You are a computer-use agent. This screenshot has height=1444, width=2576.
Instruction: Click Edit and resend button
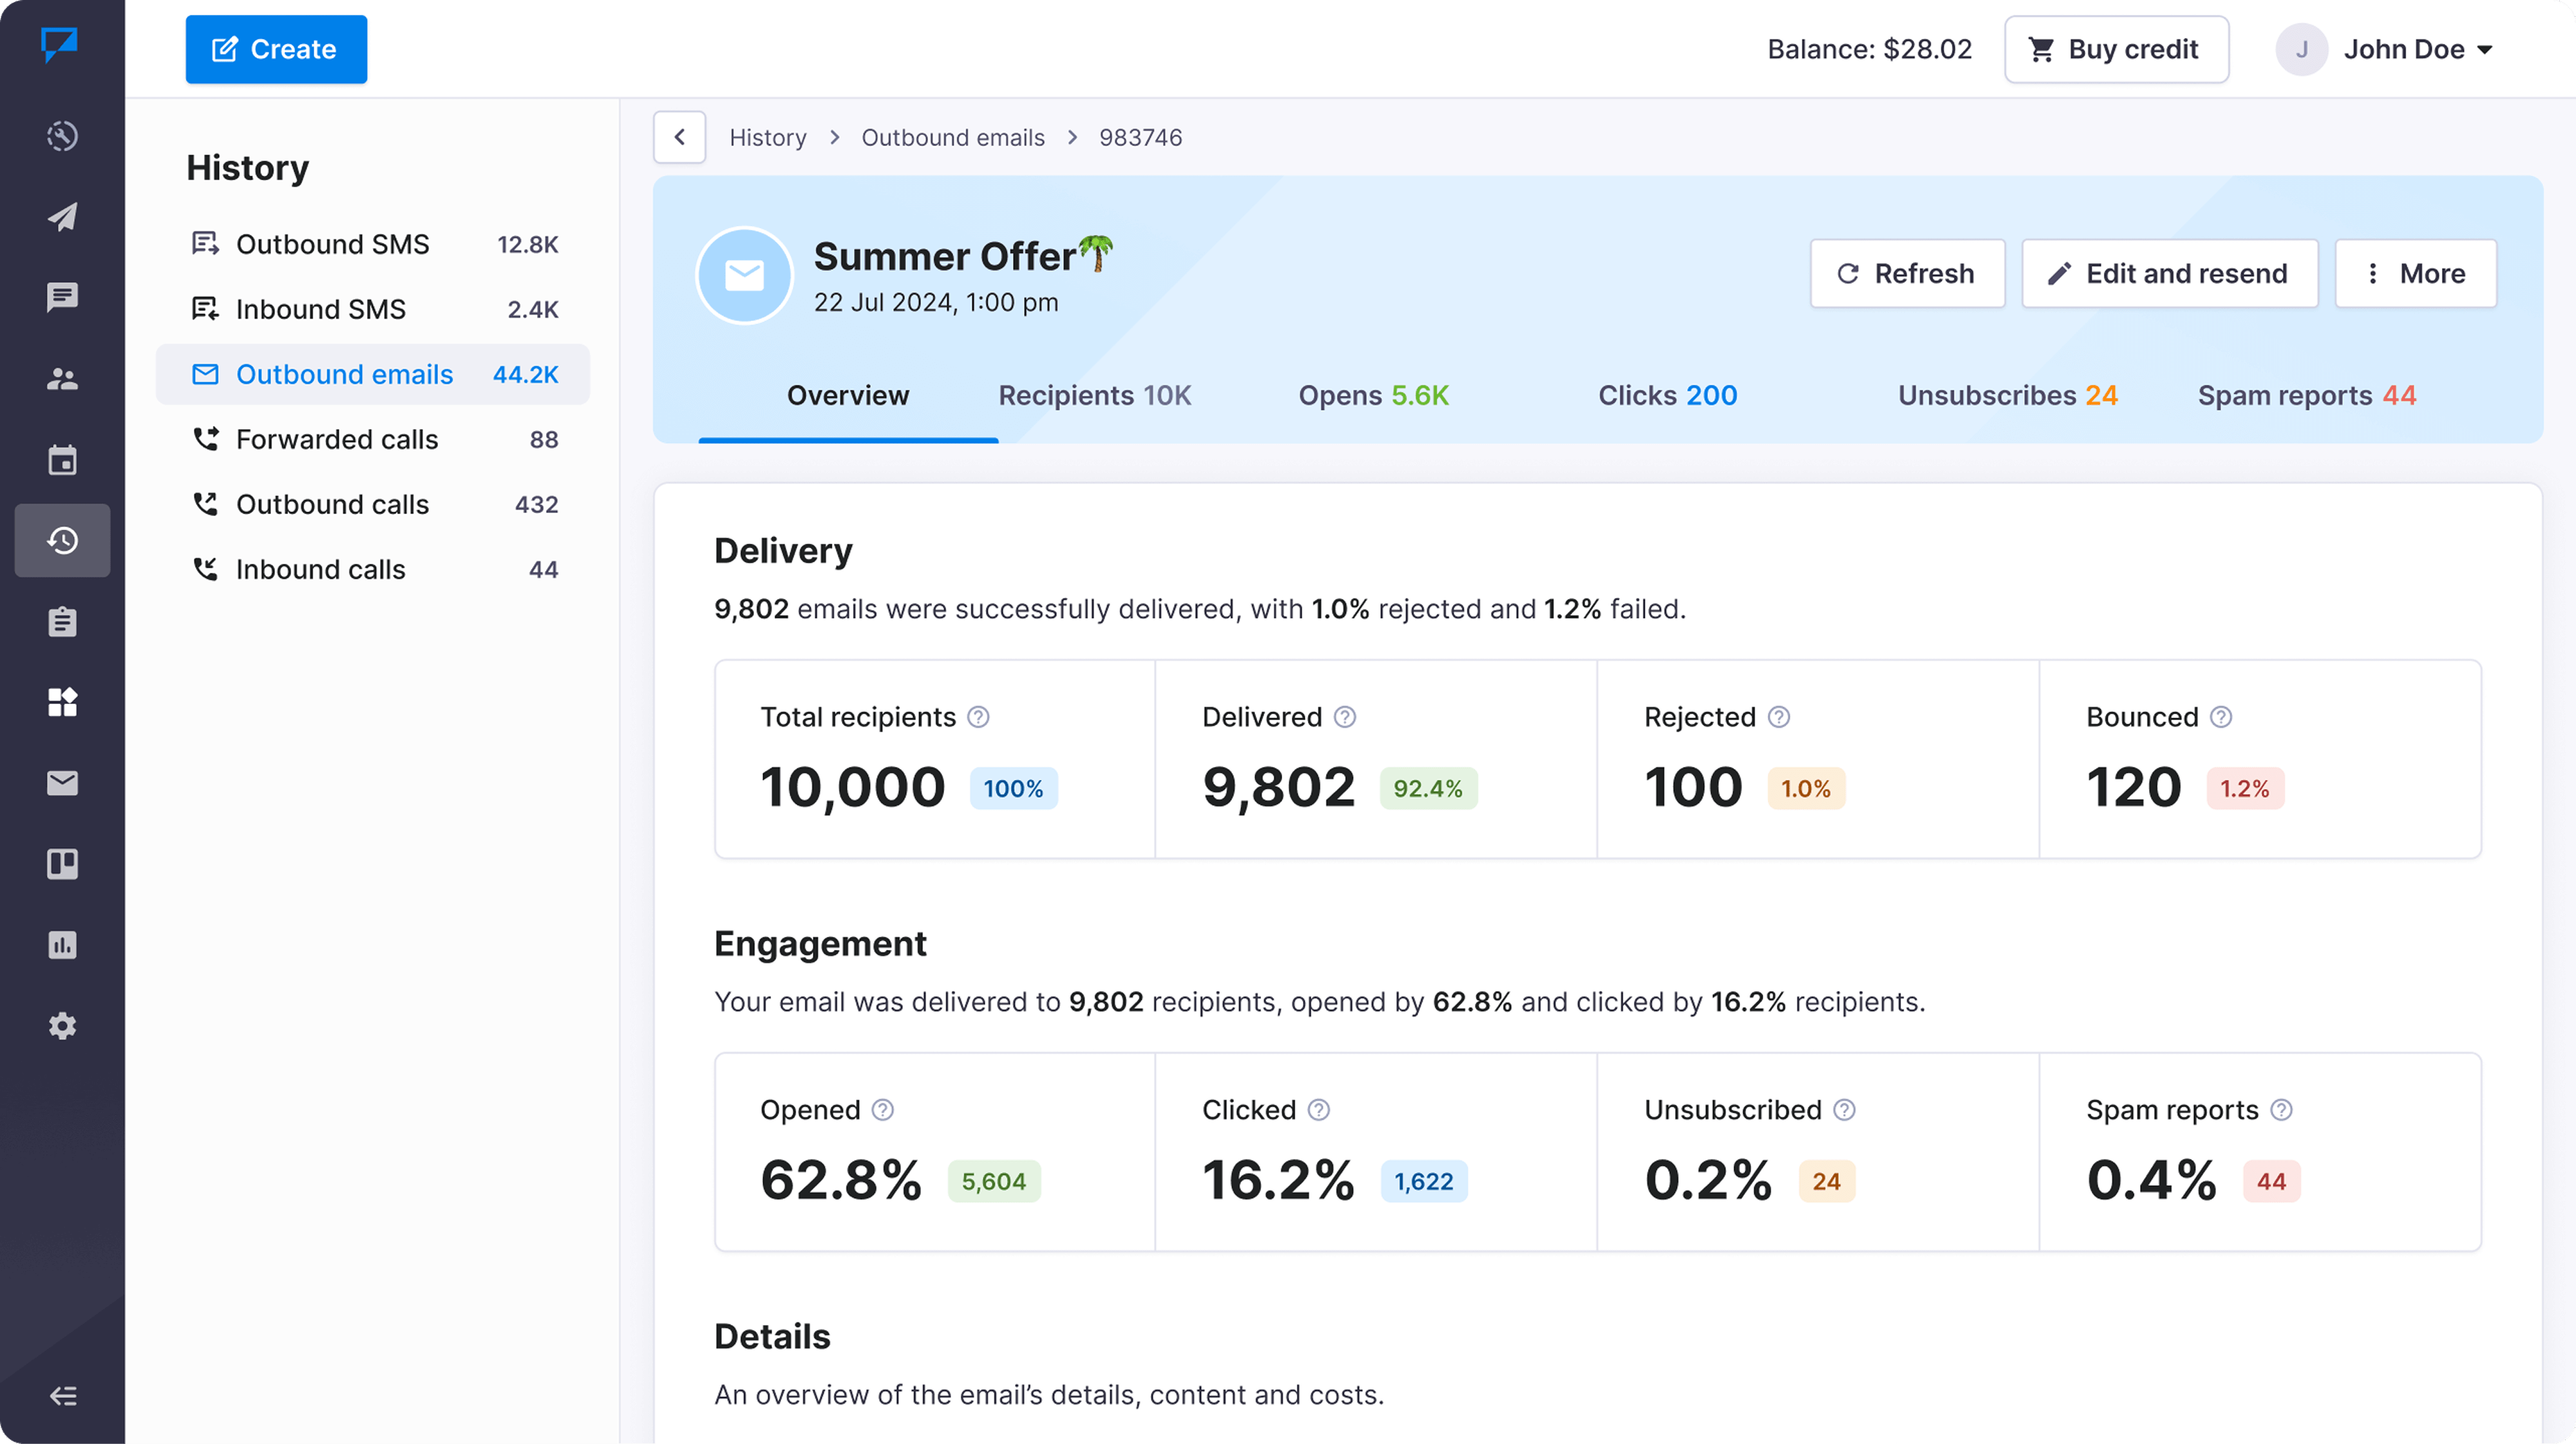[x=2169, y=274]
